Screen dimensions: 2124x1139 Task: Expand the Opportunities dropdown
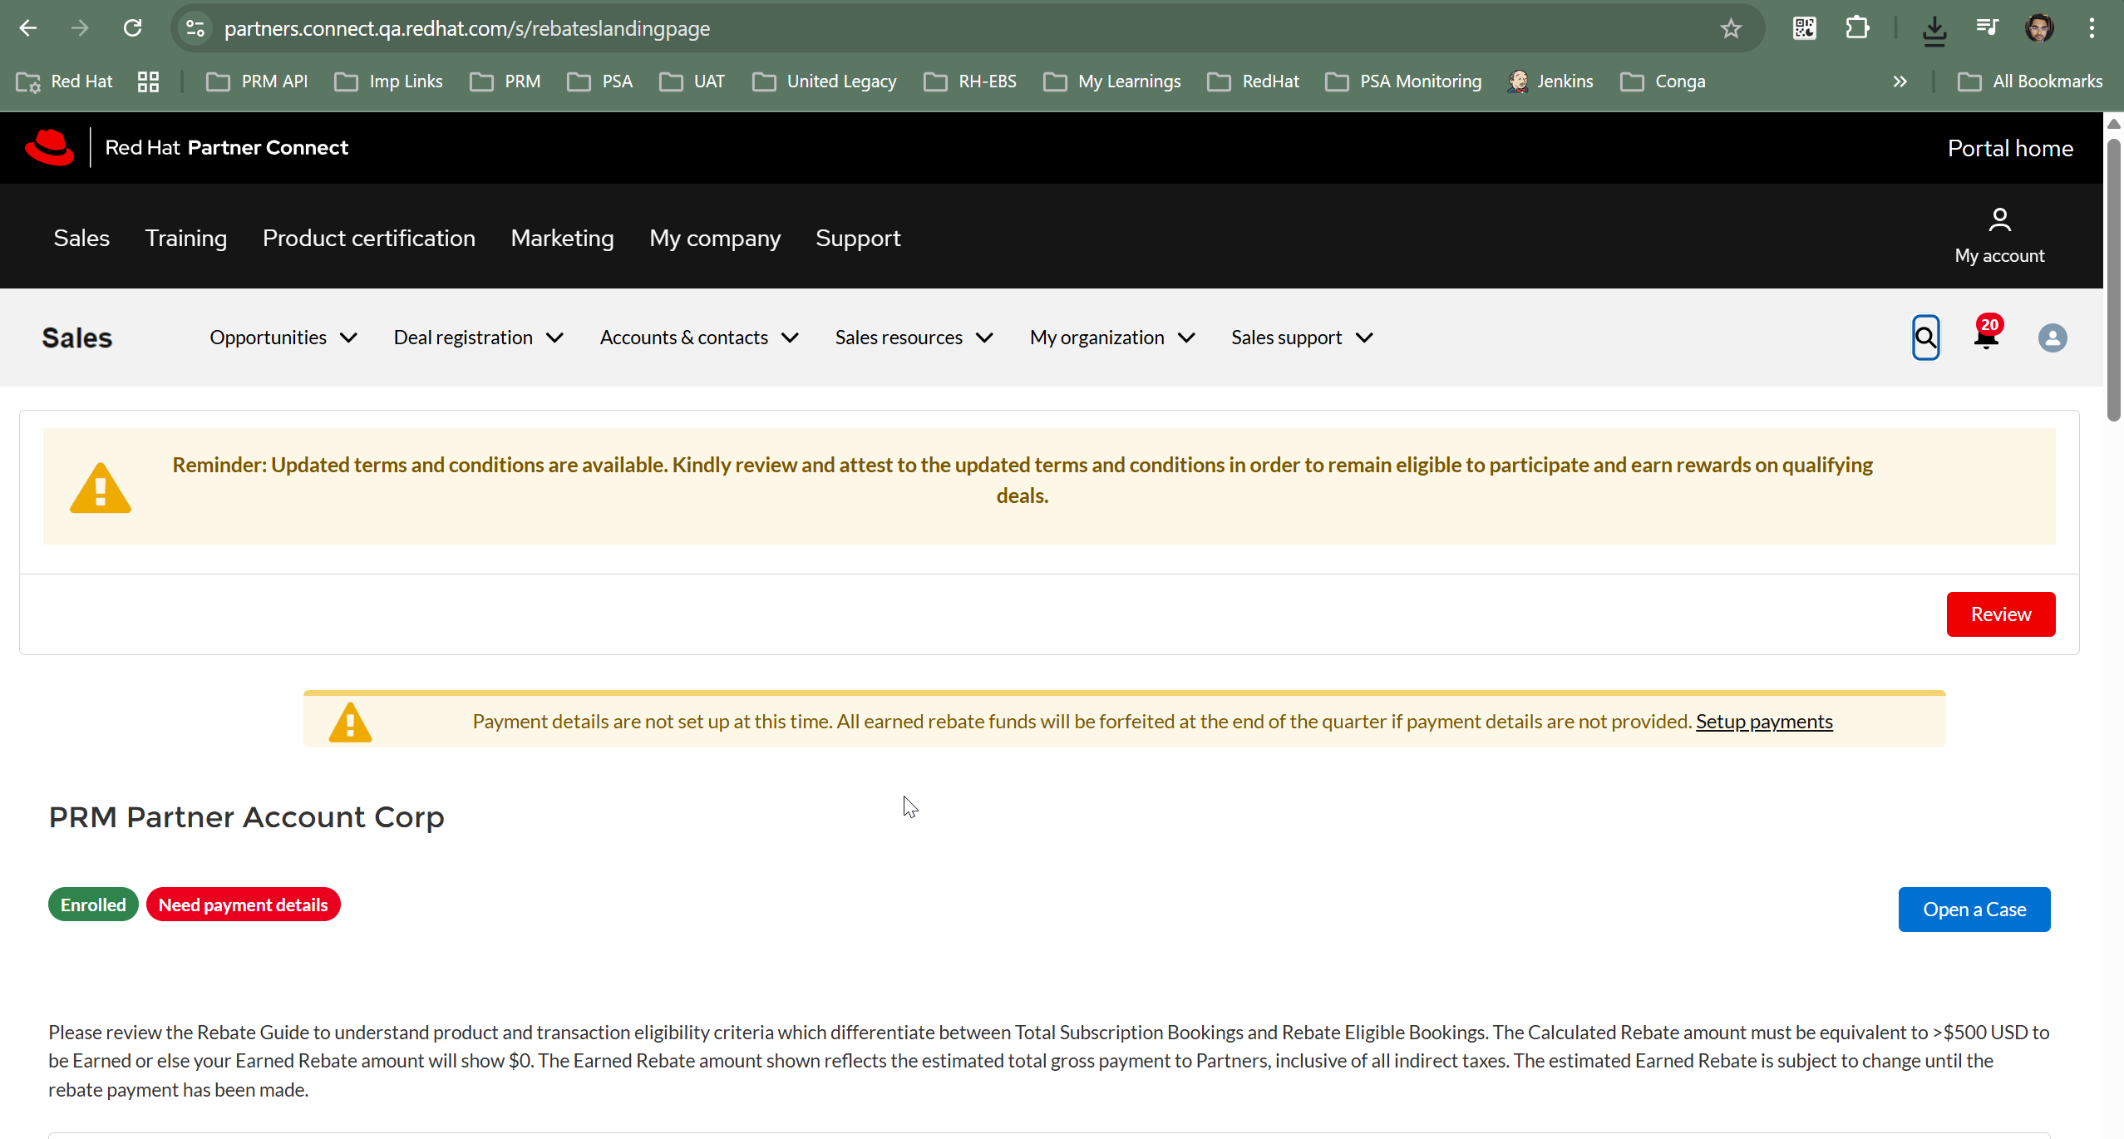[283, 338]
